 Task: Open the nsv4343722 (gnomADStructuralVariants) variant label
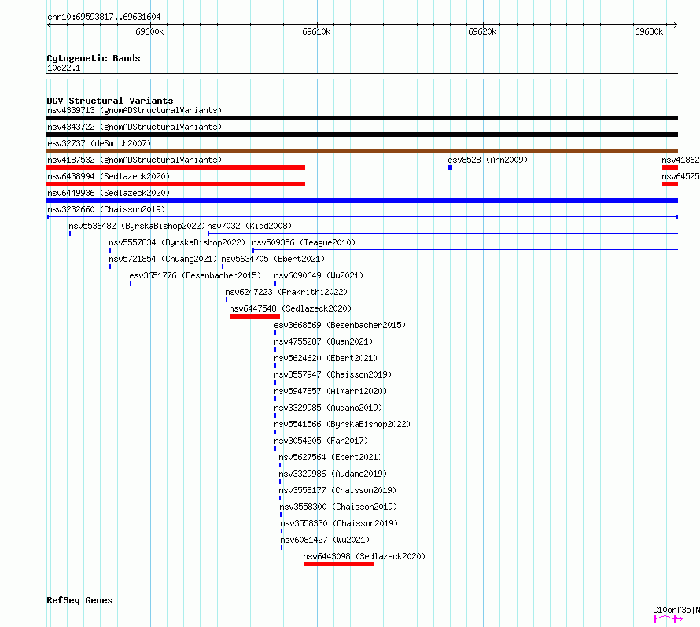[x=134, y=127]
